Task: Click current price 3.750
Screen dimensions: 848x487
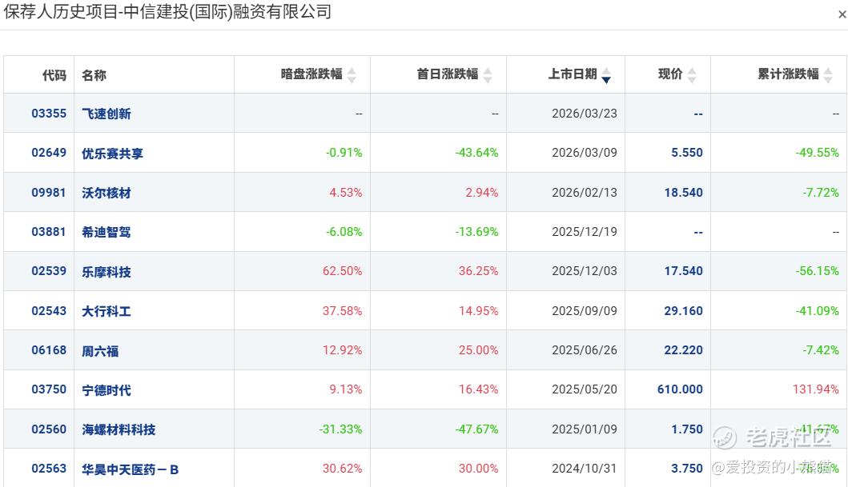Action: pos(687,469)
